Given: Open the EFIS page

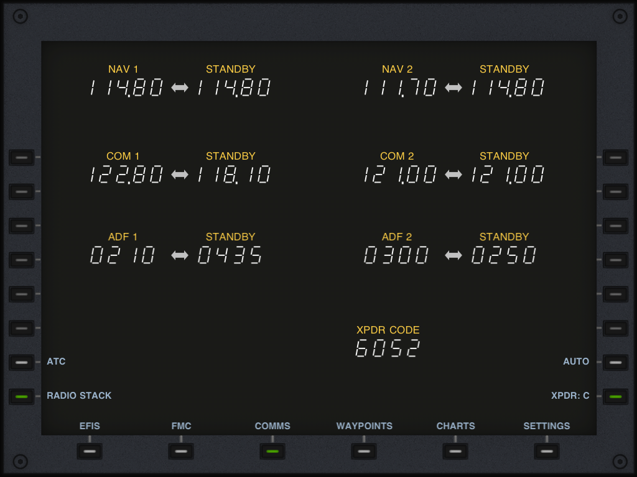Looking at the screenshot, I should click(90, 451).
